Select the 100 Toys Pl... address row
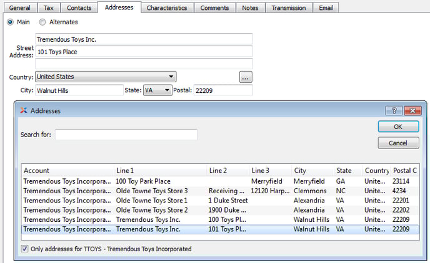Screen dimensions: 430x263 tap(220, 219)
